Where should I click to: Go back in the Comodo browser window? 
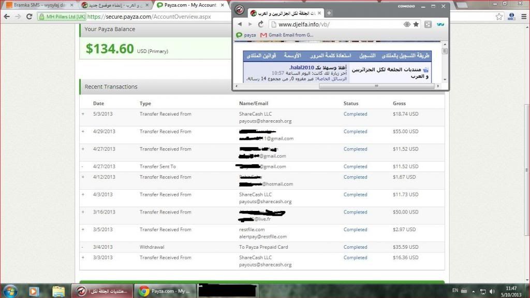(240, 24)
